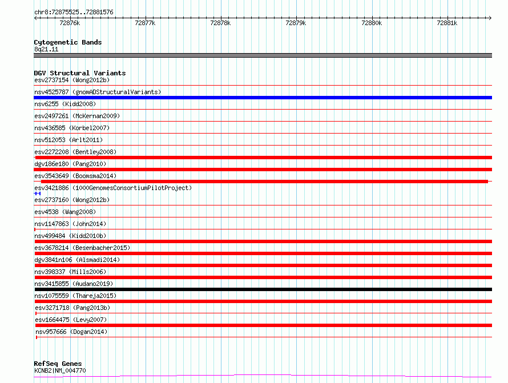508x383 pixels.
Task: Click the red esv2272208 variant bar
Action: (x=263, y=158)
